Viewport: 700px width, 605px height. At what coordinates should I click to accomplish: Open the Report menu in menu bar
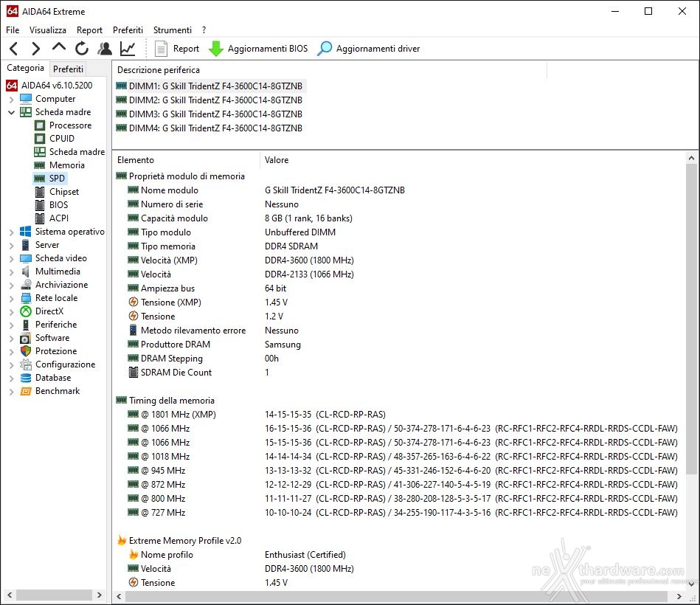pos(89,30)
